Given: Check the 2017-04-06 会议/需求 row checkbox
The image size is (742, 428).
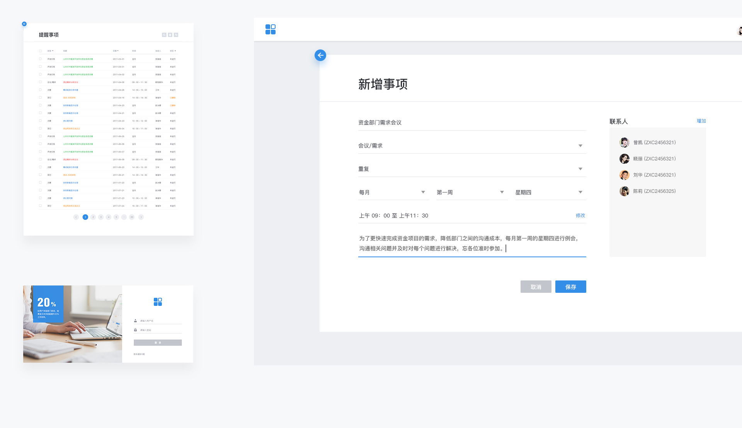Looking at the screenshot, I should pyautogui.click(x=40, y=82).
